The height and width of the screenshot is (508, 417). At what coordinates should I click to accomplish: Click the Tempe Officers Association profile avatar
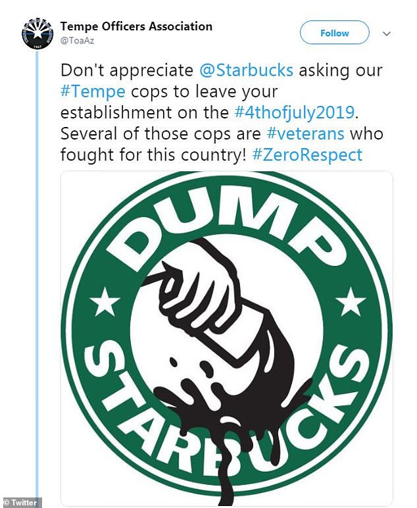[37, 33]
